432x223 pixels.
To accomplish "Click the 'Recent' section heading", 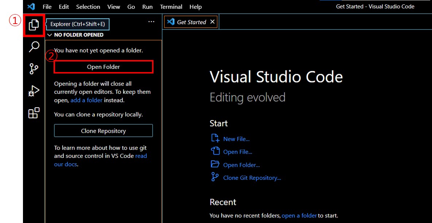I will point(223,202).
